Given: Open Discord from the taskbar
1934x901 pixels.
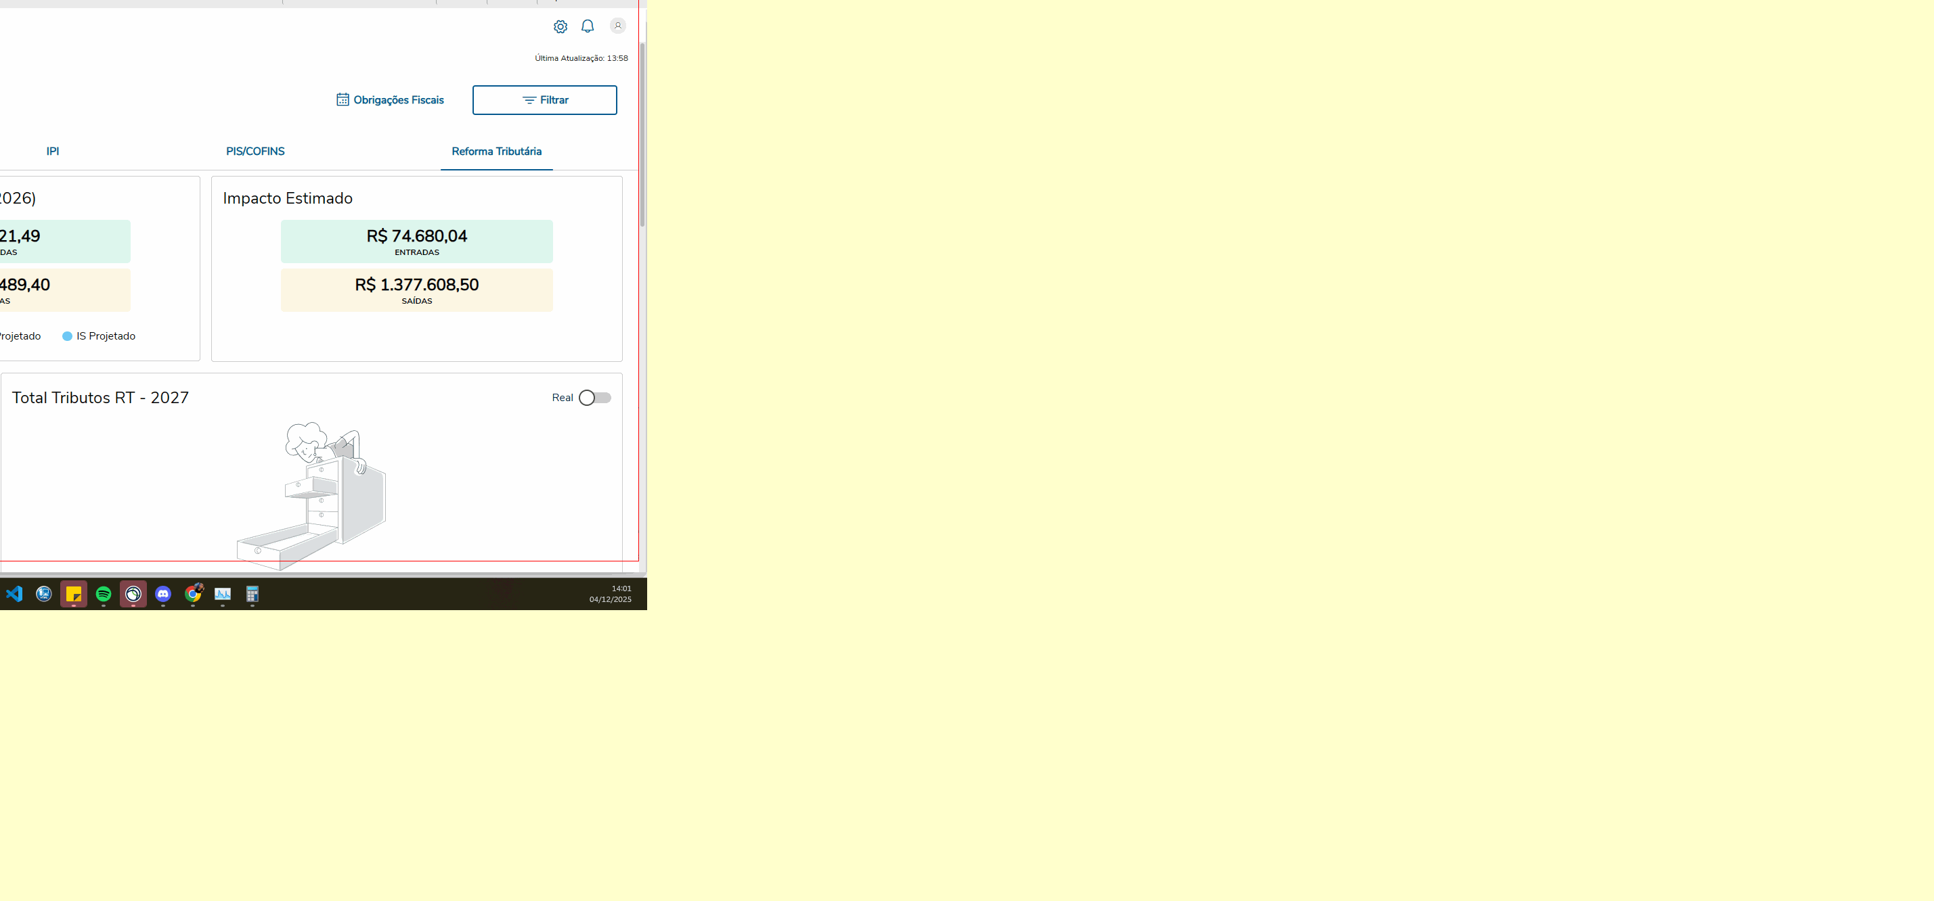Looking at the screenshot, I should 163,593.
